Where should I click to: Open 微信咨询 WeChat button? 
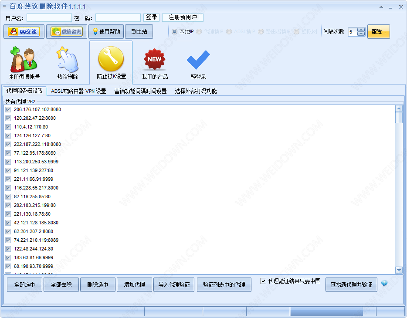click(66, 32)
